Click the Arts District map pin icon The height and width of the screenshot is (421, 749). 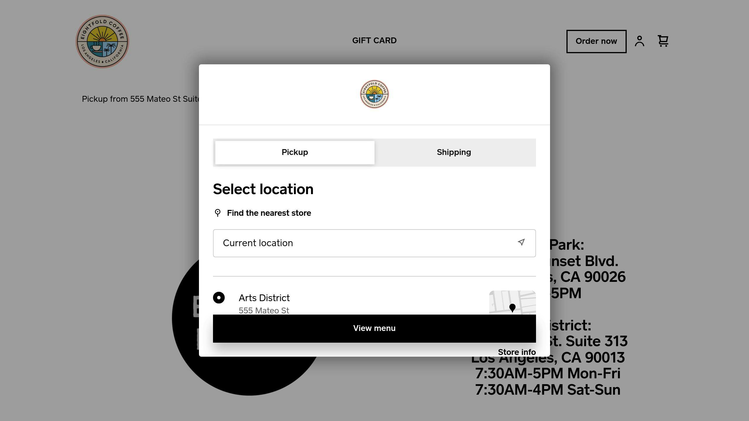point(511,307)
